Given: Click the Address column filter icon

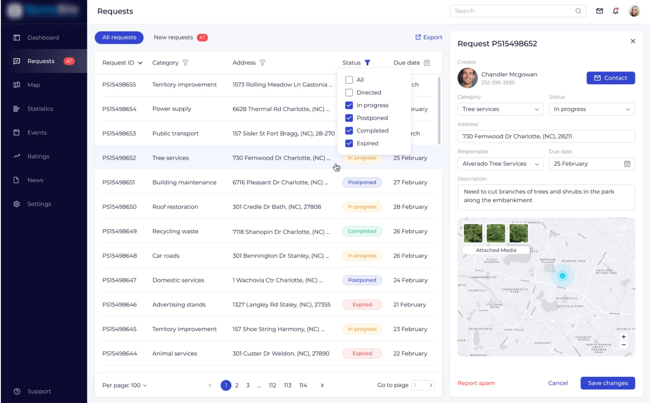Looking at the screenshot, I should pos(263,63).
